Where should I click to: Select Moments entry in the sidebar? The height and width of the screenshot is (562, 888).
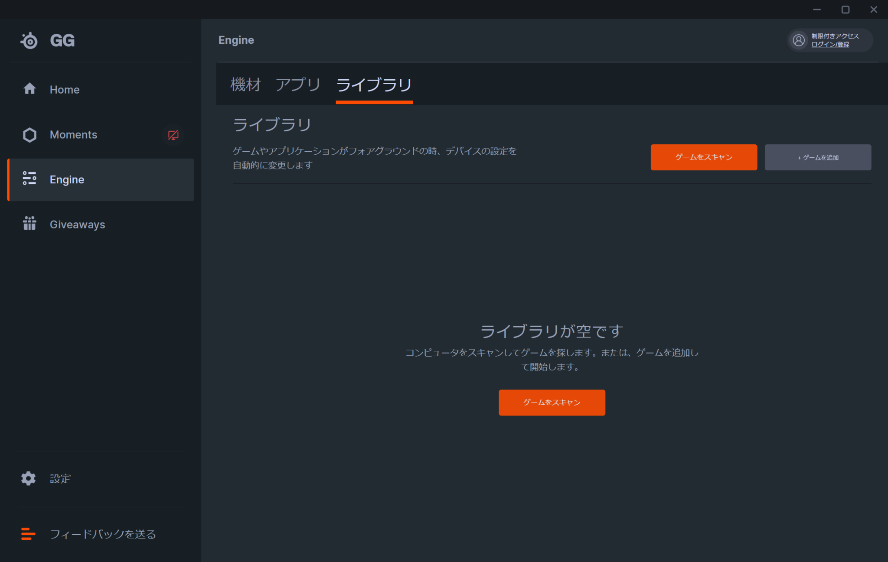73,135
